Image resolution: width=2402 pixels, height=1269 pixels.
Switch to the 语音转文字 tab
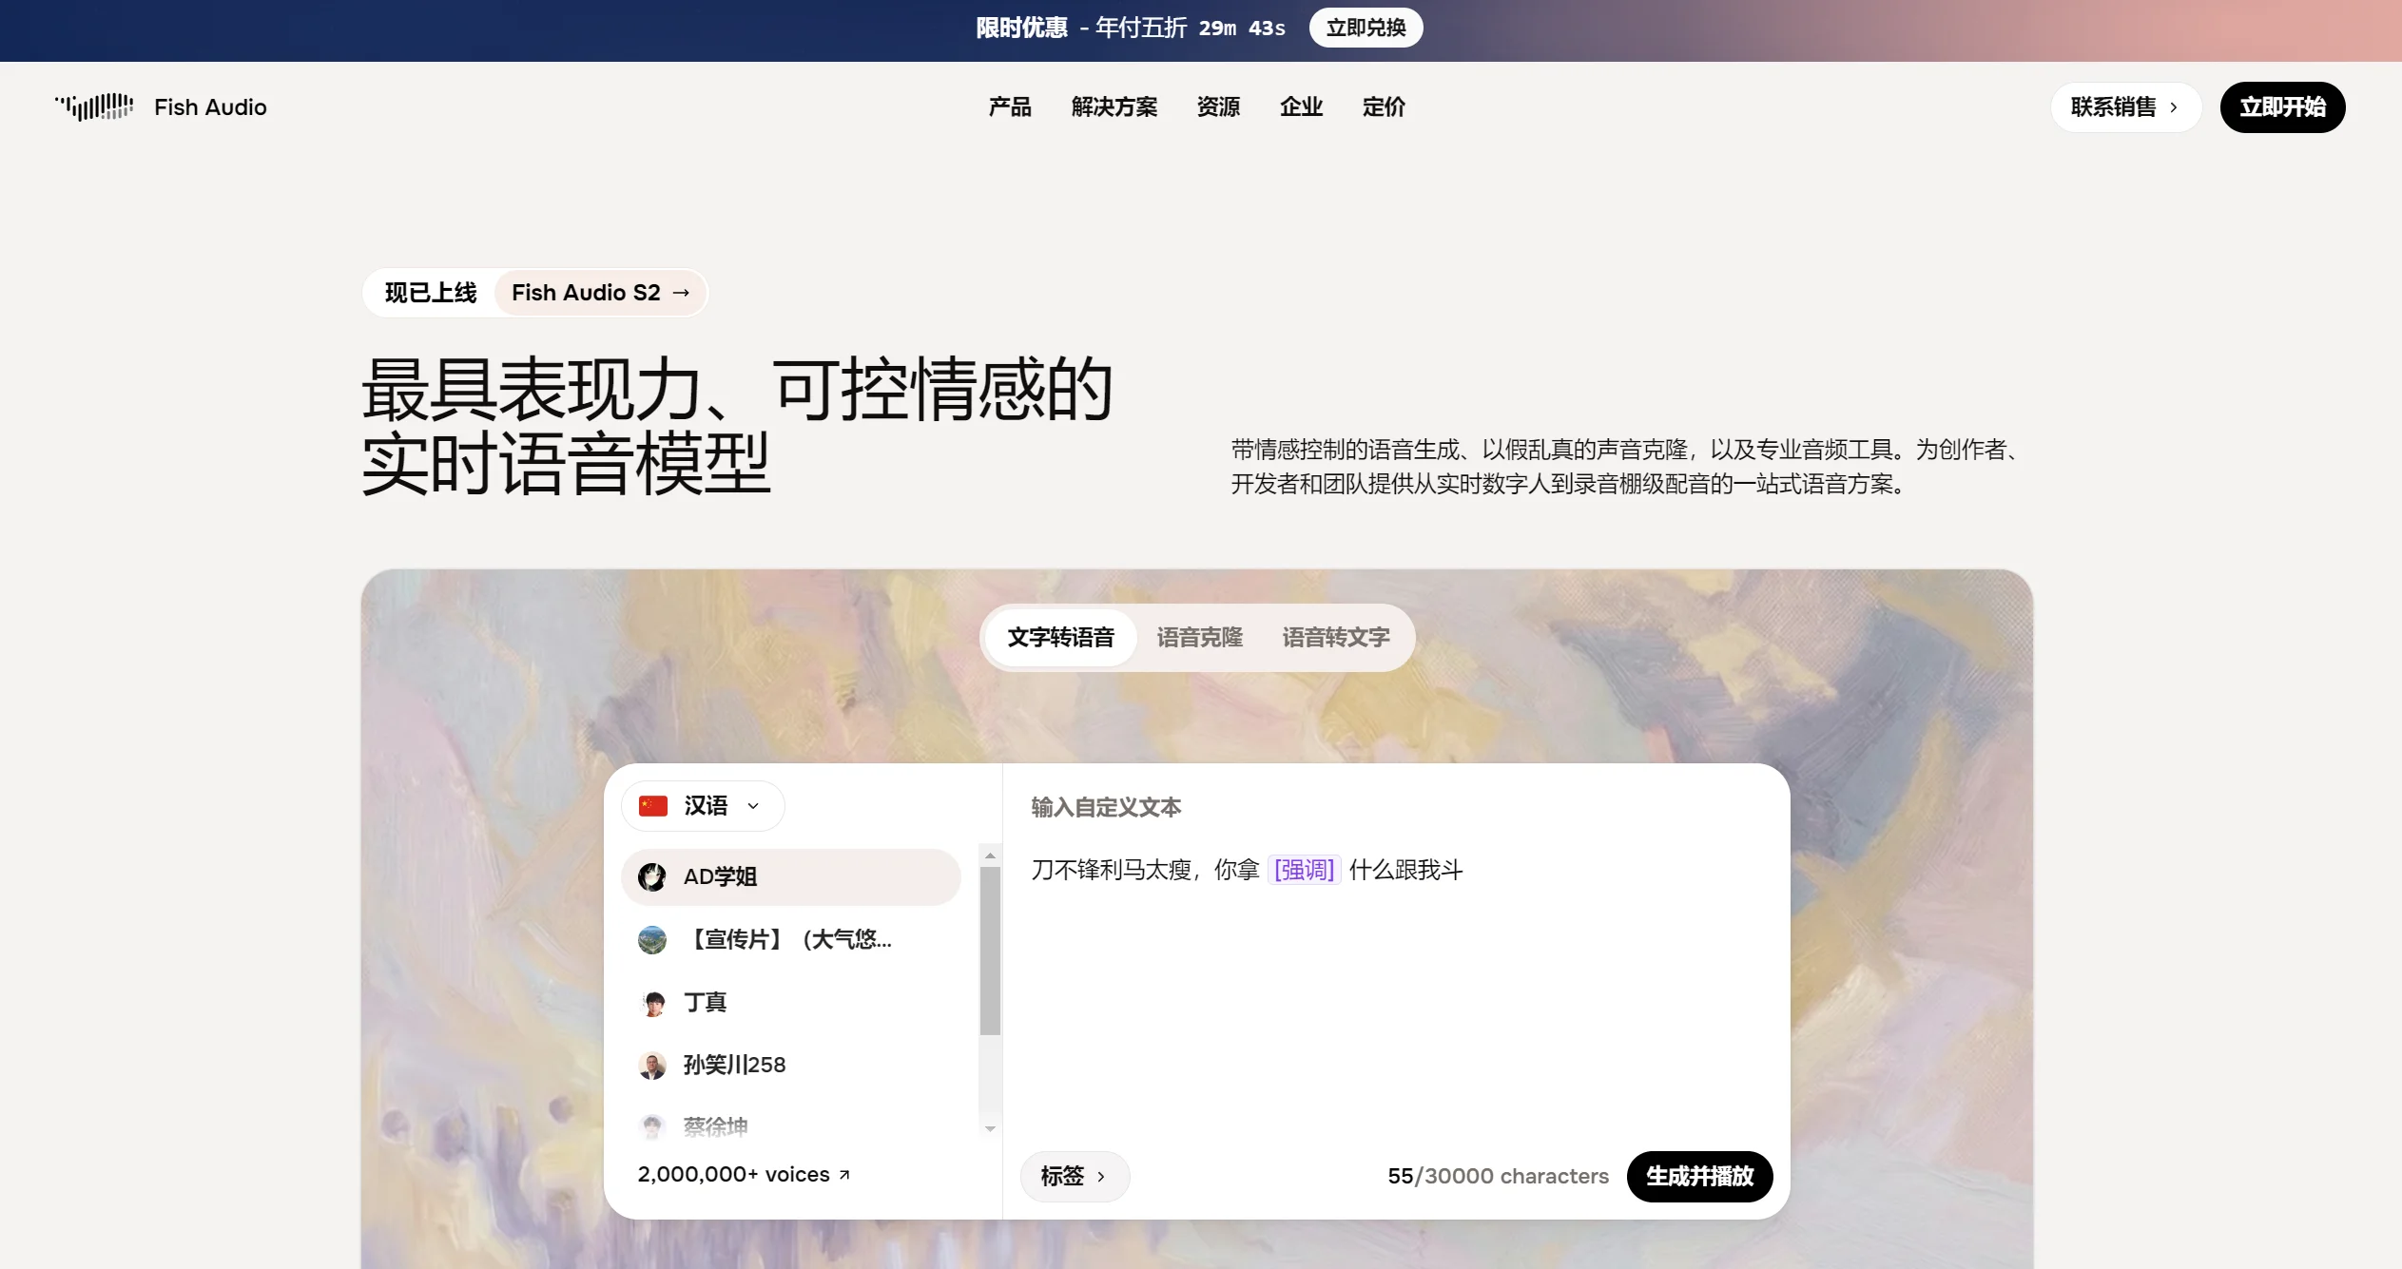pos(1336,638)
